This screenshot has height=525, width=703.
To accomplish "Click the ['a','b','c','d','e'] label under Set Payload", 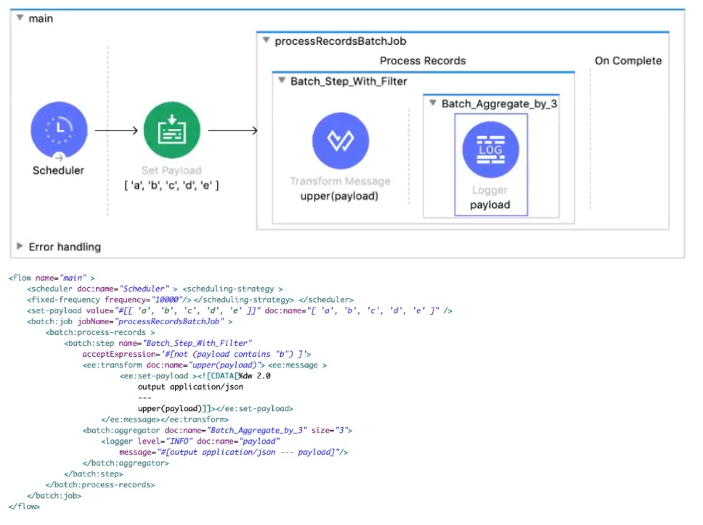I will (171, 186).
